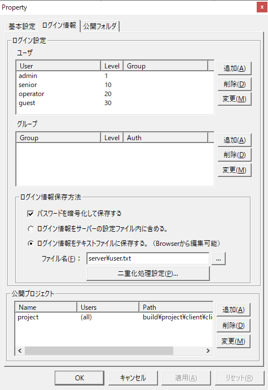Select the server settings file (サーバーの設定ファイル内に含める) radio option

(30, 228)
